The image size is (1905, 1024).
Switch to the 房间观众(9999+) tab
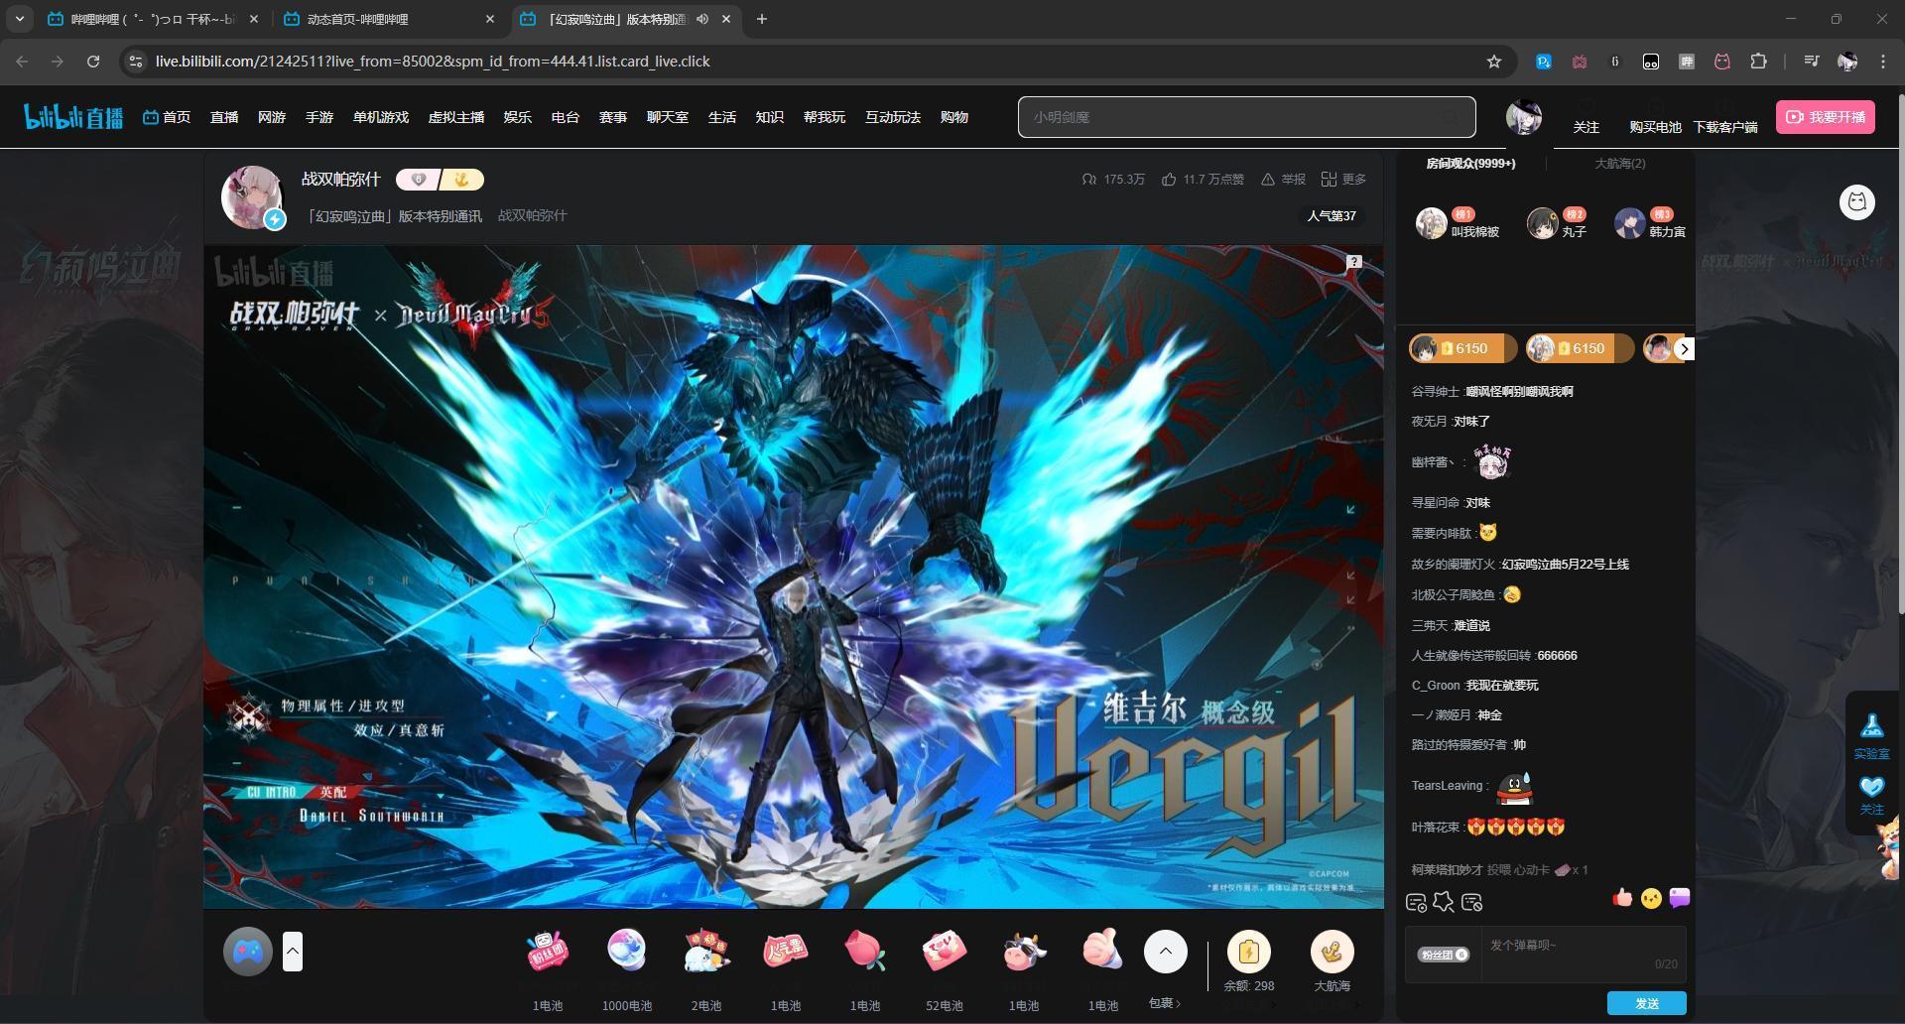click(1470, 164)
